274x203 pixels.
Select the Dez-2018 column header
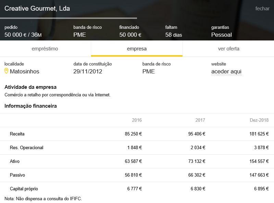pos(259,120)
